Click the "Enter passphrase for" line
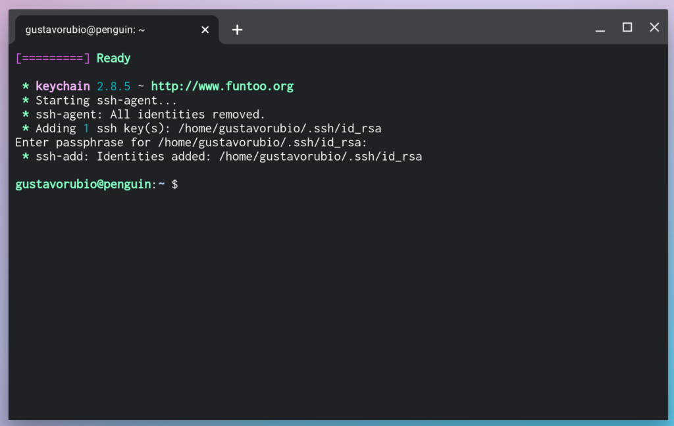The height and width of the screenshot is (426, 674). pos(192,142)
